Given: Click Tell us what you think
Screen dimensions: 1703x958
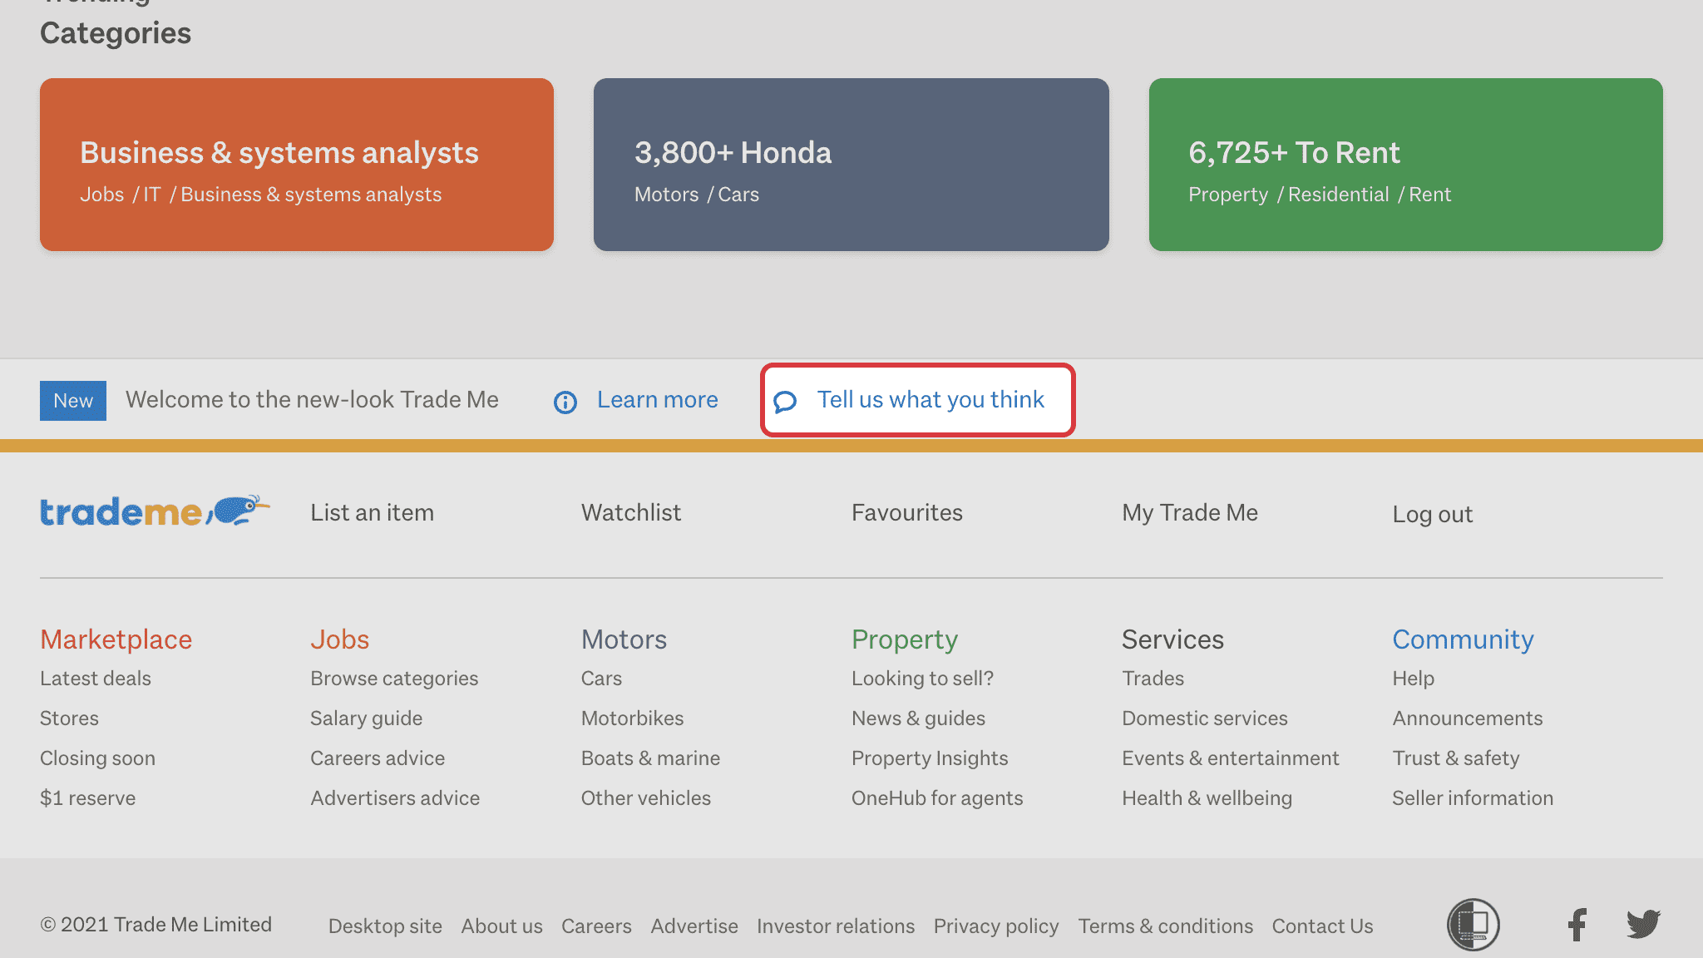Looking at the screenshot, I should 930,400.
